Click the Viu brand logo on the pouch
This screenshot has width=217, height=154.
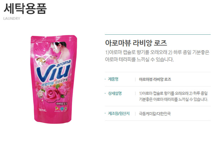[x=54, y=73]
